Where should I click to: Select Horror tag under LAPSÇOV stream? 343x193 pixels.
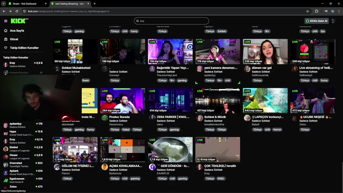tap(277, 129)
